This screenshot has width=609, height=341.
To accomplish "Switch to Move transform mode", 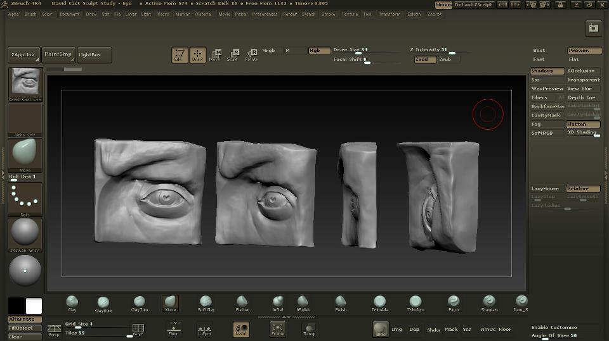I will [215, 55].
